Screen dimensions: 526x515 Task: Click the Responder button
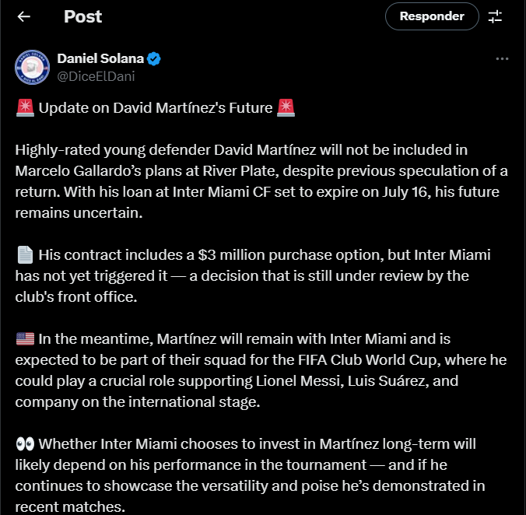coord(432,16)
